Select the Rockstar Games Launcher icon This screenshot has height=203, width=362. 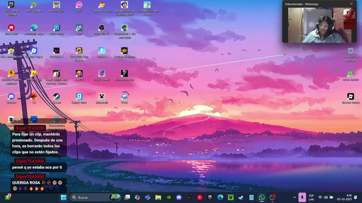[x=11, y=78]
